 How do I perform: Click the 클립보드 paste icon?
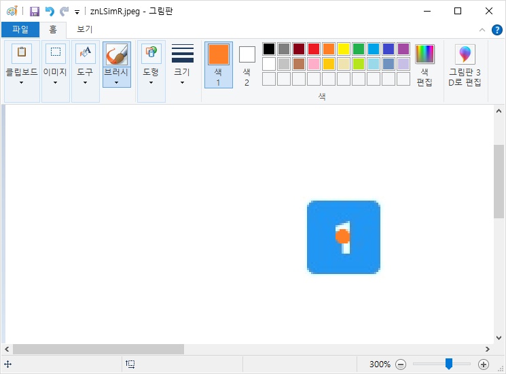pos(22,53)
